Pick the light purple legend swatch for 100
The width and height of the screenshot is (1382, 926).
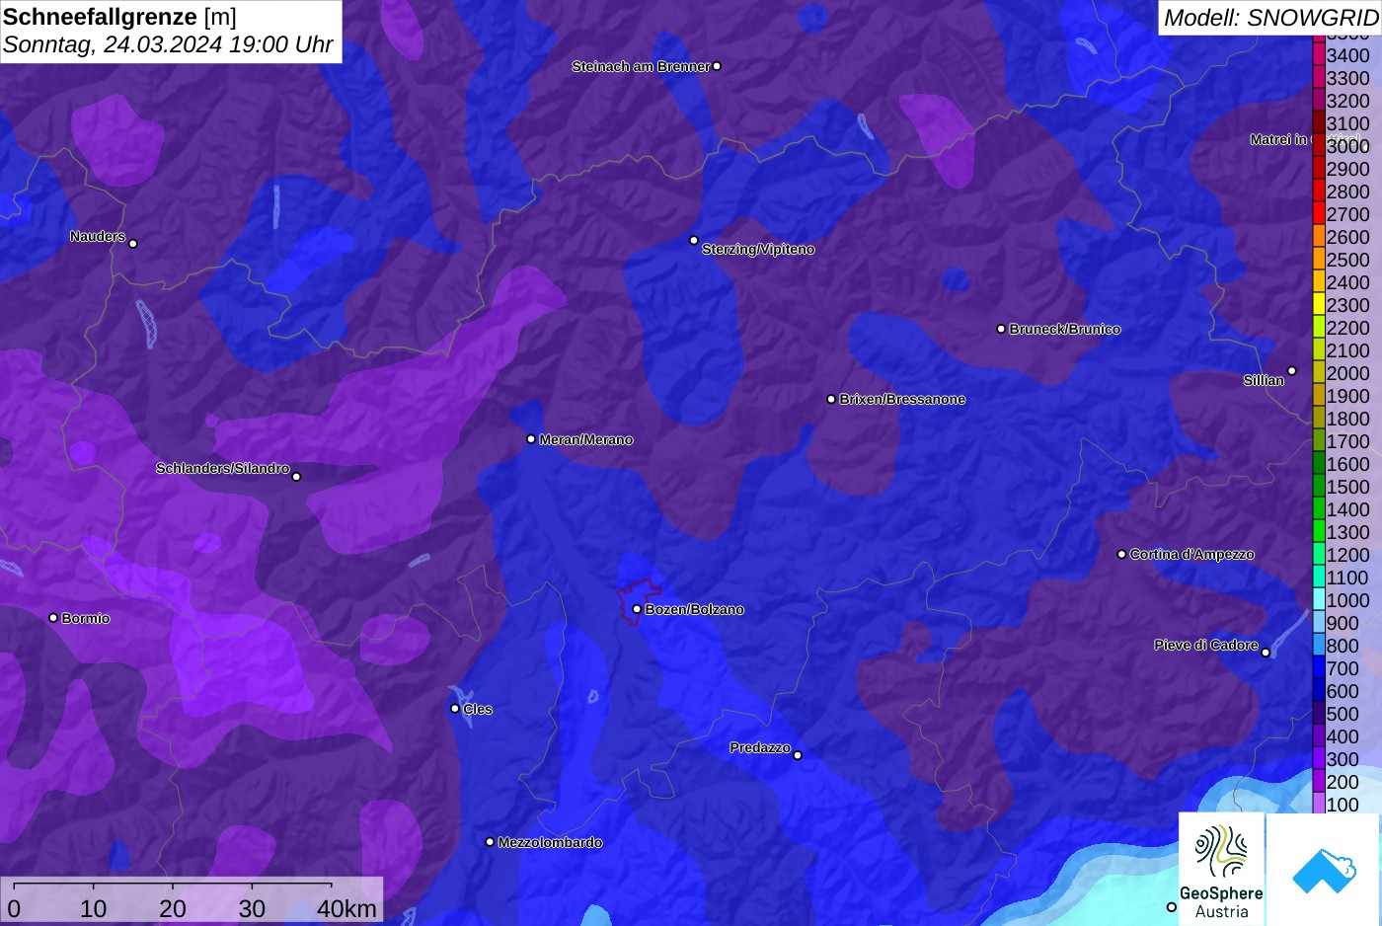1319,804
